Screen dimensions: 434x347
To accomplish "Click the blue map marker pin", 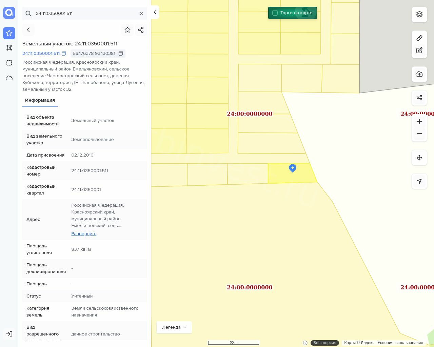I will pyautogui.click(x=293, y=168).
